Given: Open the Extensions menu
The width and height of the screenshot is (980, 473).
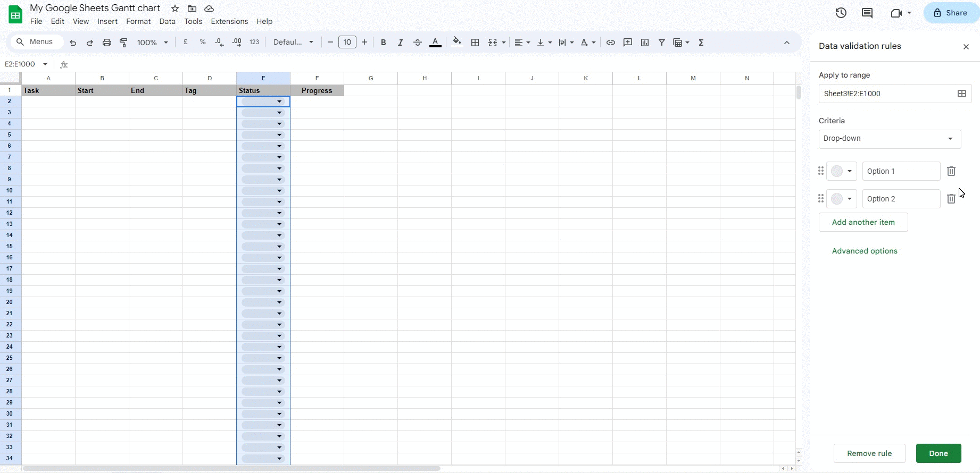Looking at the screenshot, I should (x=229, y=22).
